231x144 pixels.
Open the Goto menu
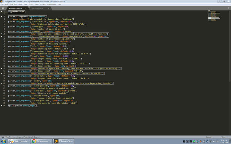click(x=31, y=4)
